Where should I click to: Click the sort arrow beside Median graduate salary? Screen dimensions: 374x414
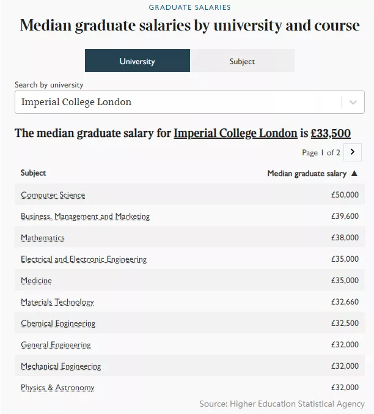point(354,174)
